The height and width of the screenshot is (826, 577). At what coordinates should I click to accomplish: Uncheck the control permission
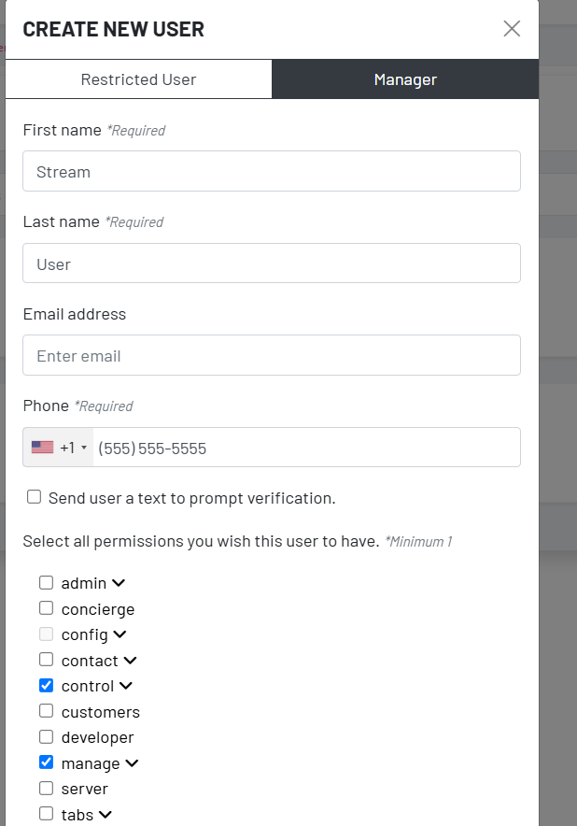coord(46,685)
